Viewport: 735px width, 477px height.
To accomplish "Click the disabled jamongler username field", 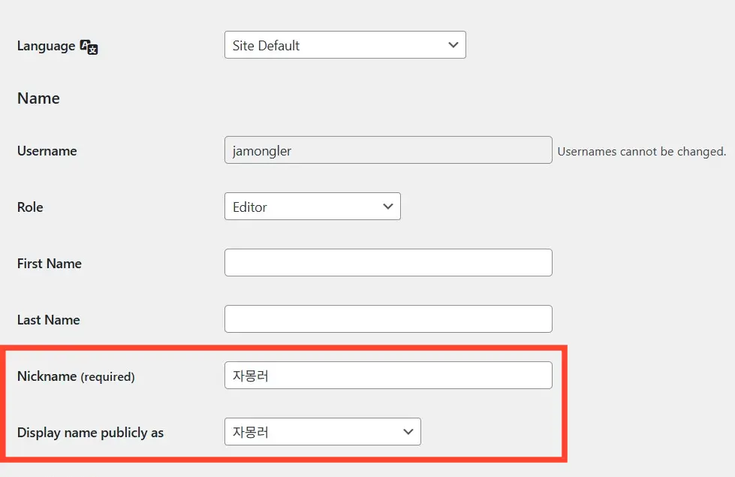I will click(x=388, y=150).
